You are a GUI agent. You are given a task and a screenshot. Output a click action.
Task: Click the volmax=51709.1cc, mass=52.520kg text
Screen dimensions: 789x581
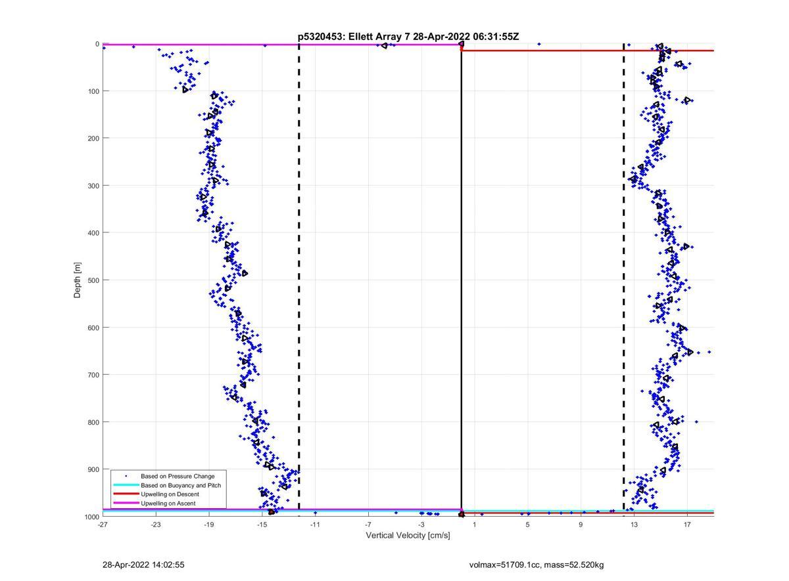[x=537, y=565]
